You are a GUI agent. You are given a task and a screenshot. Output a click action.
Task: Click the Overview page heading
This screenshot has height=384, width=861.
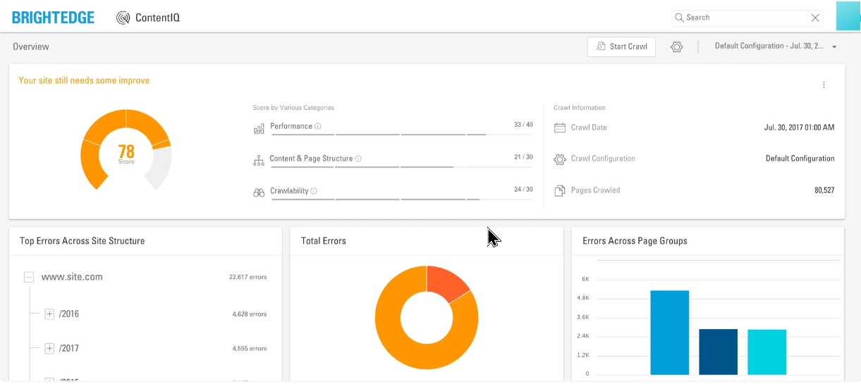(x=31, y=47)
